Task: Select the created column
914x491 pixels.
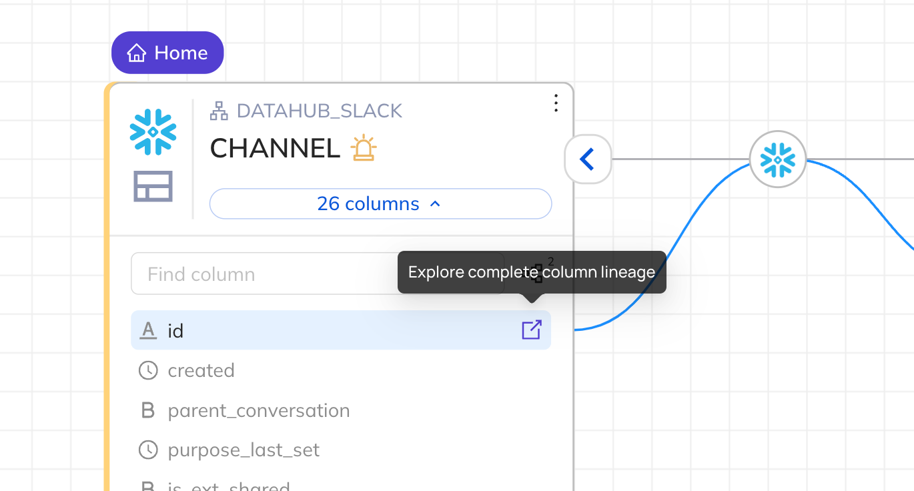Action: [x=201, y=370]
